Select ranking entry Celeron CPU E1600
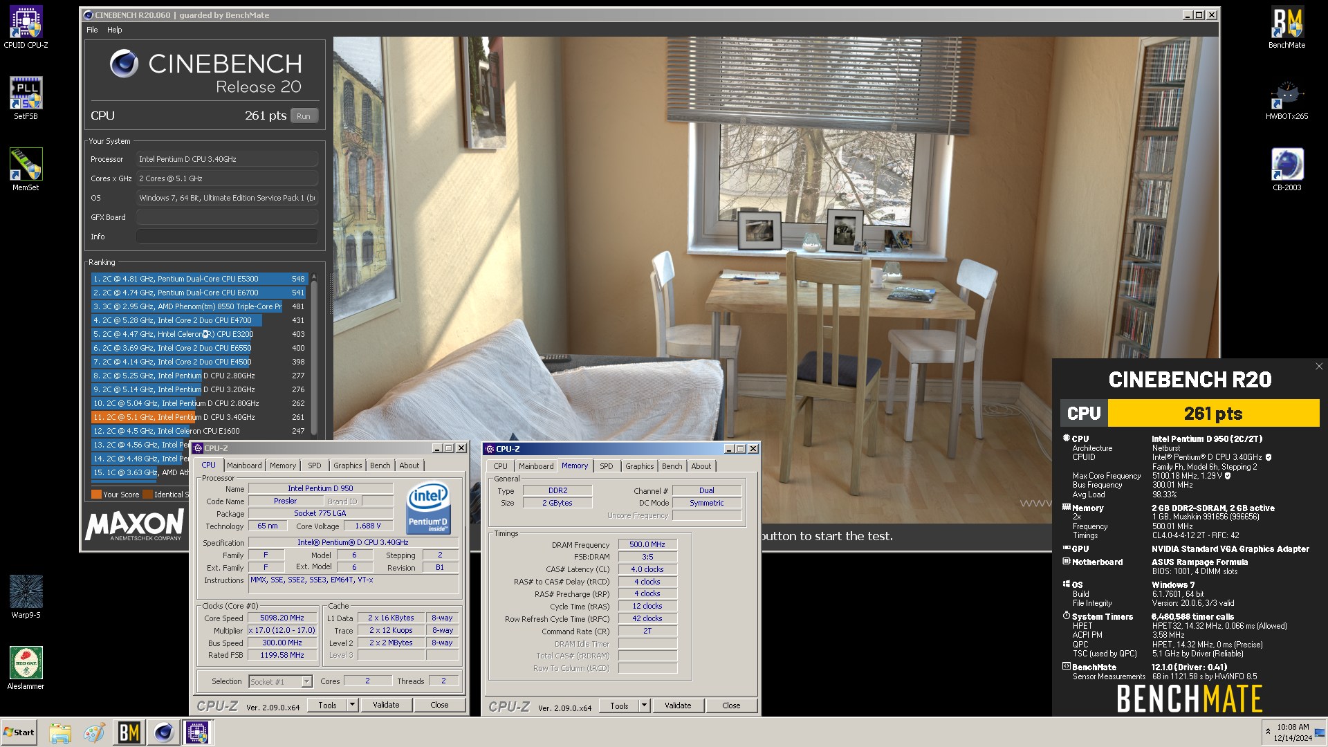Screen dimensions: 1328x747 click(x=199, y=431)
